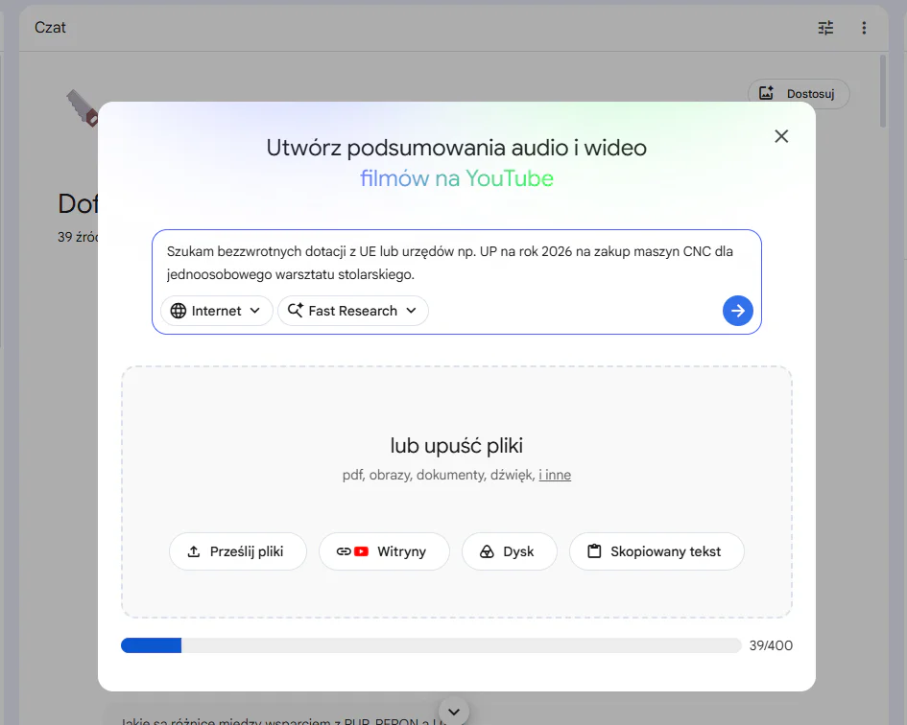
Task: Open chat settings sliders icon
Action: click(825, 28)
